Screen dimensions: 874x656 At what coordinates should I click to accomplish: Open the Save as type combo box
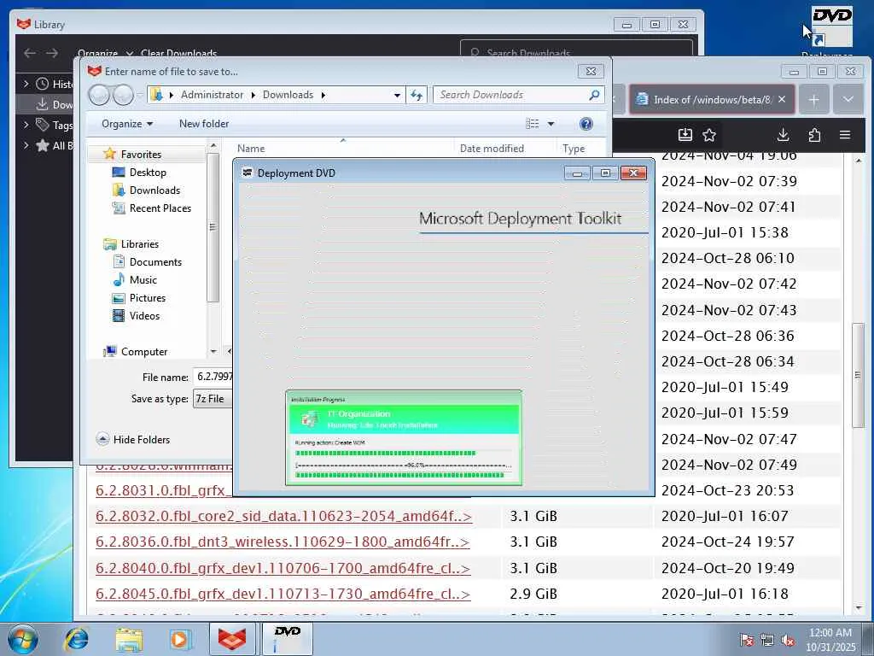[x=213, y=399]
